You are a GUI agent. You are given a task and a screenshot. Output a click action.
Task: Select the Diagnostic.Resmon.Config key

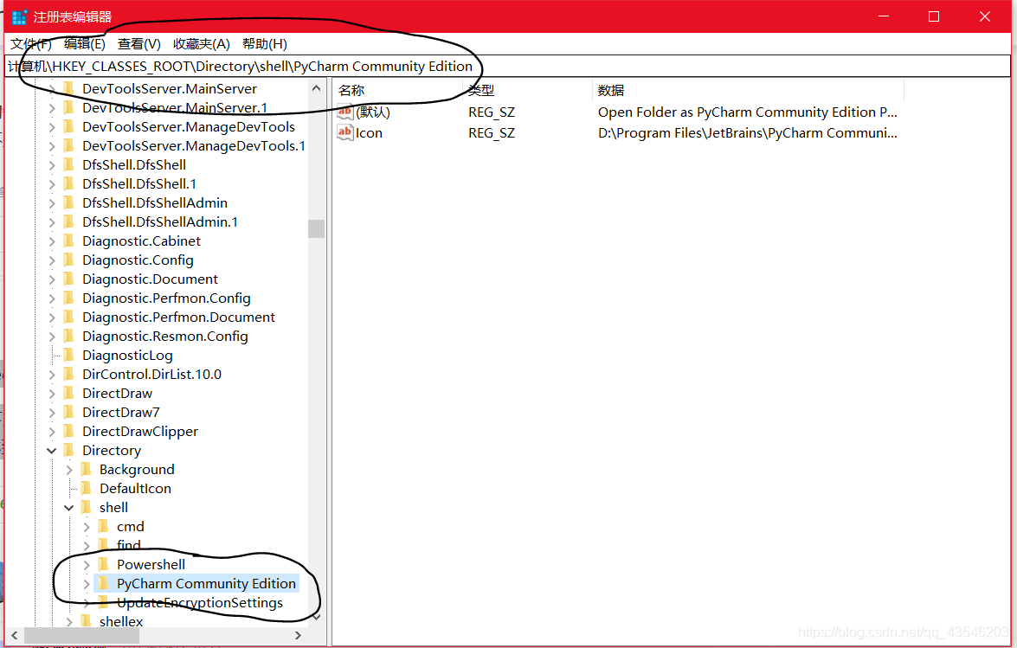click(x=164, y=337)
